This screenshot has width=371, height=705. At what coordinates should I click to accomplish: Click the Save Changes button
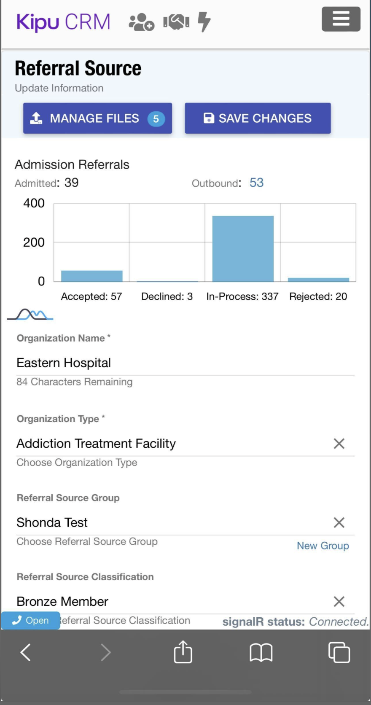point(258,118)
